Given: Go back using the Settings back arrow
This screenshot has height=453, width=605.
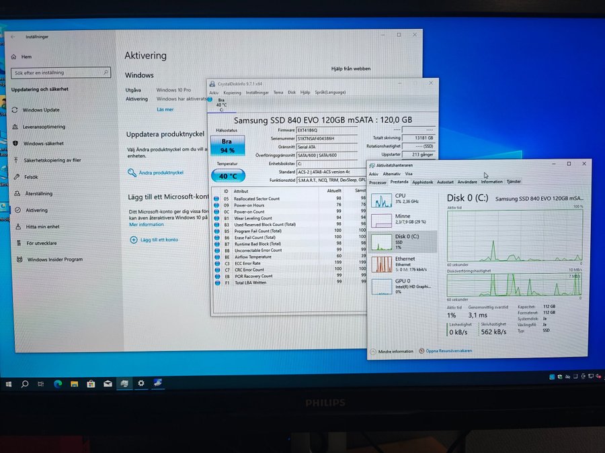Looking at the screenshot, I should tap(13, 37).
